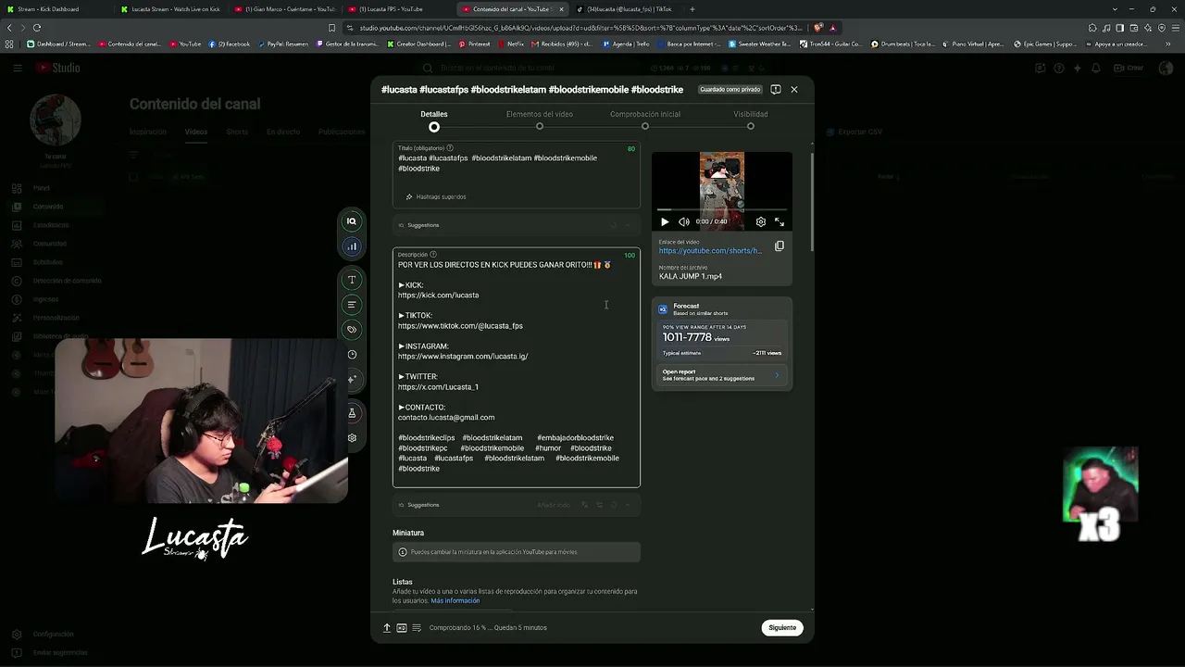
Task: Open the vidIQ sparkle AI tool
Action: click(x=352, y=379)
